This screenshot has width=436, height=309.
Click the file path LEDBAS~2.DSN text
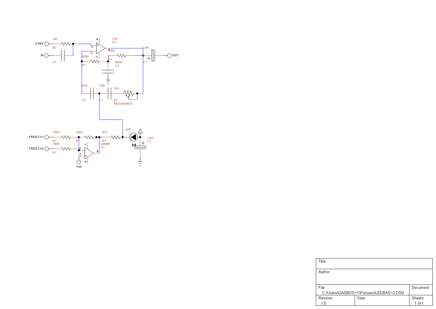(x=363, y=293)
